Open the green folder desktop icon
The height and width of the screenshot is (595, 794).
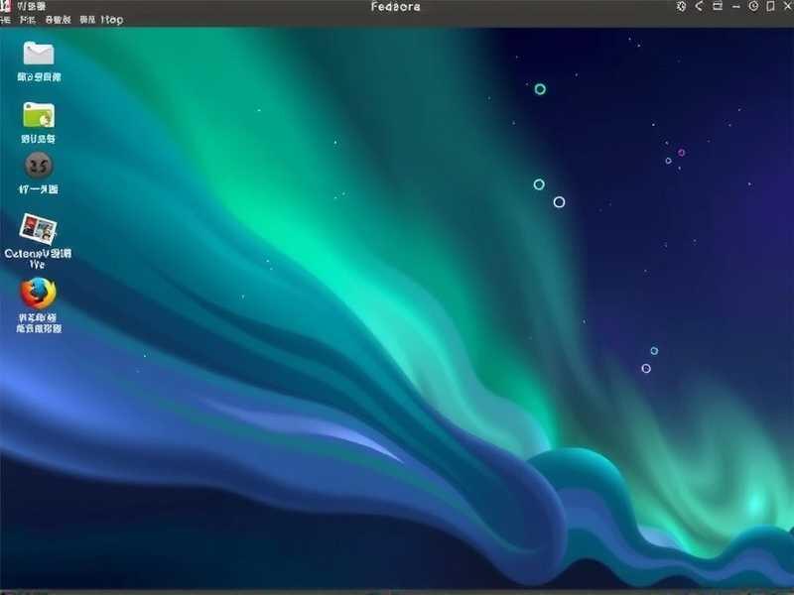pos(39,115)
